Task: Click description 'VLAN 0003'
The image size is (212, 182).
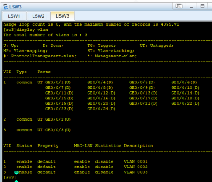Action: click(x=136, y=172)
